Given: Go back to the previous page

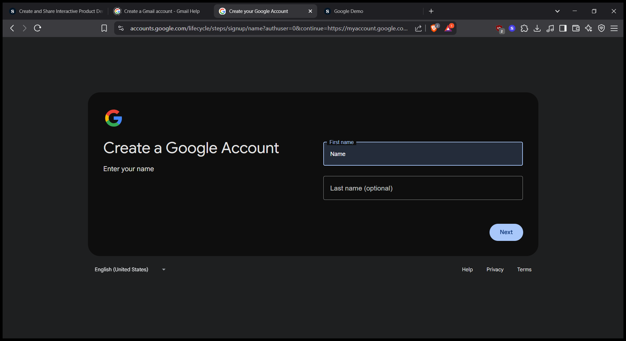Looking at the screenshot, I should [12, 28].
